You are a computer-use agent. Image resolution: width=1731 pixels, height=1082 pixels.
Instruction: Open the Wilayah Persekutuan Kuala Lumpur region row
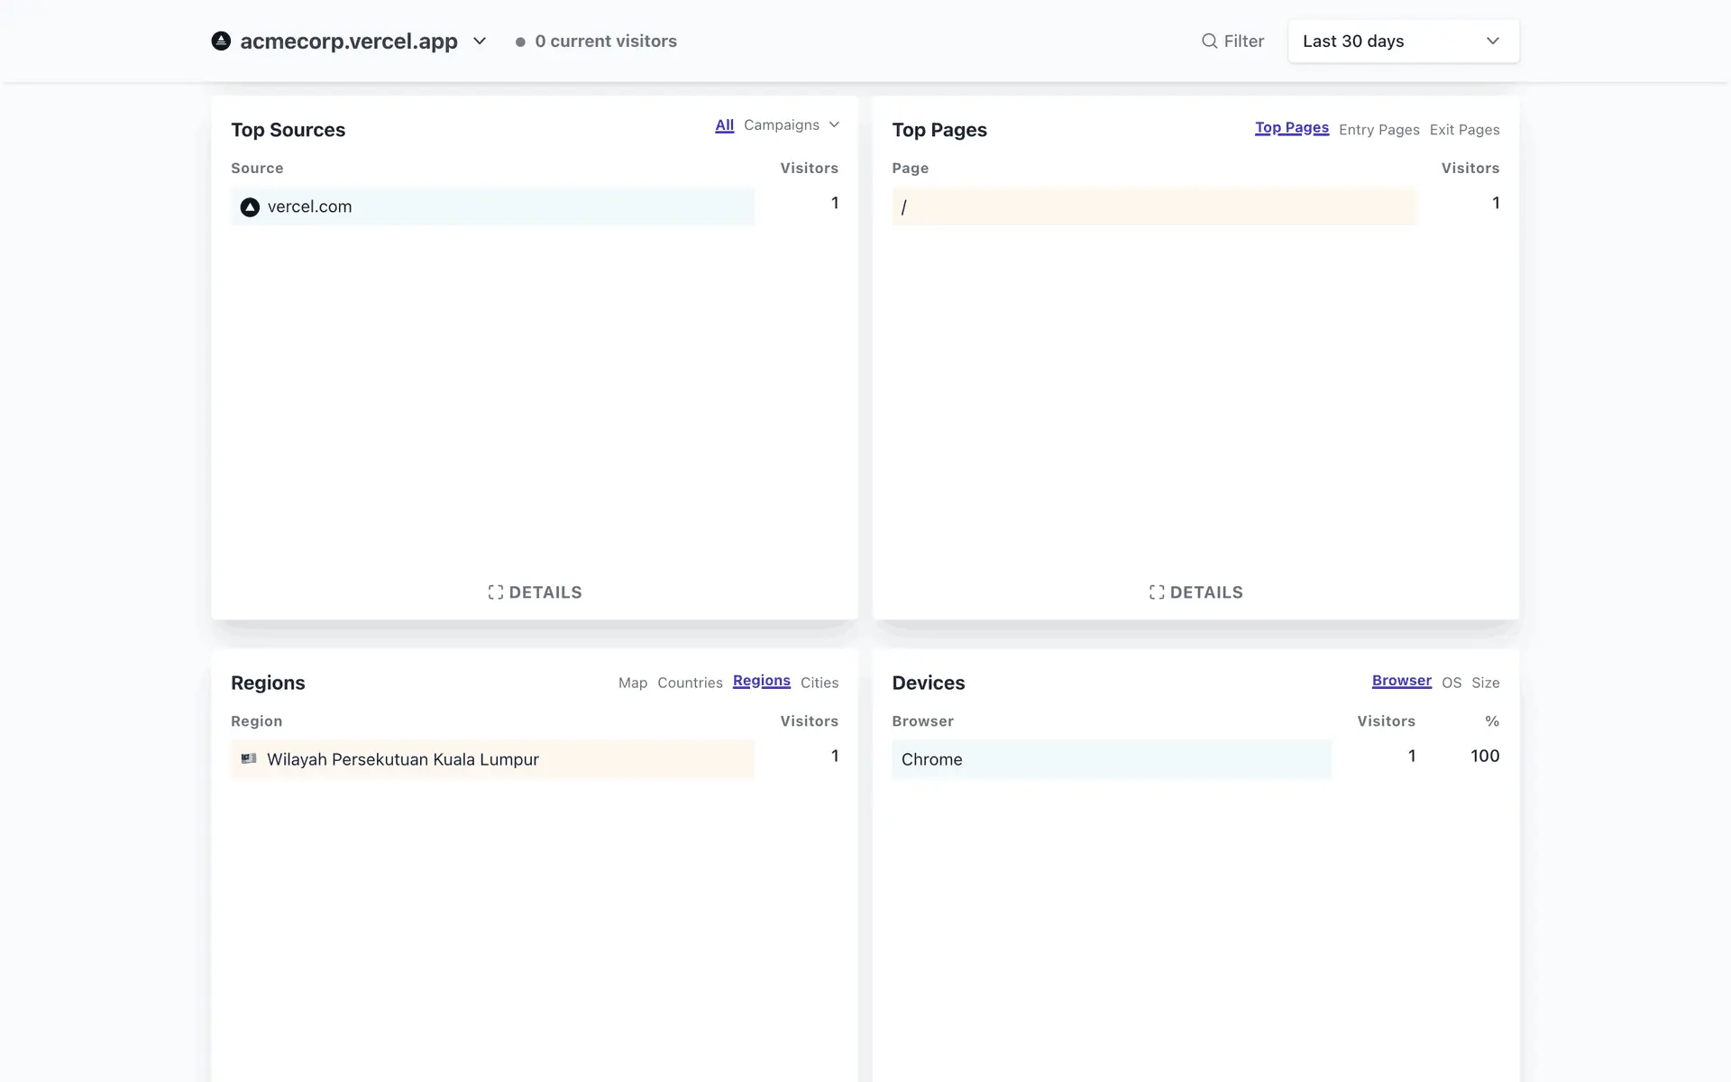[402, 759]
